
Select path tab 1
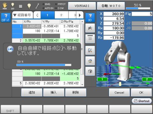click(x=48, y=15)
